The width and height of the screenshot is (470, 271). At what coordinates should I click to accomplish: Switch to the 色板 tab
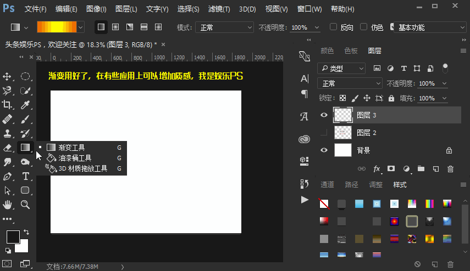(351, 51)
